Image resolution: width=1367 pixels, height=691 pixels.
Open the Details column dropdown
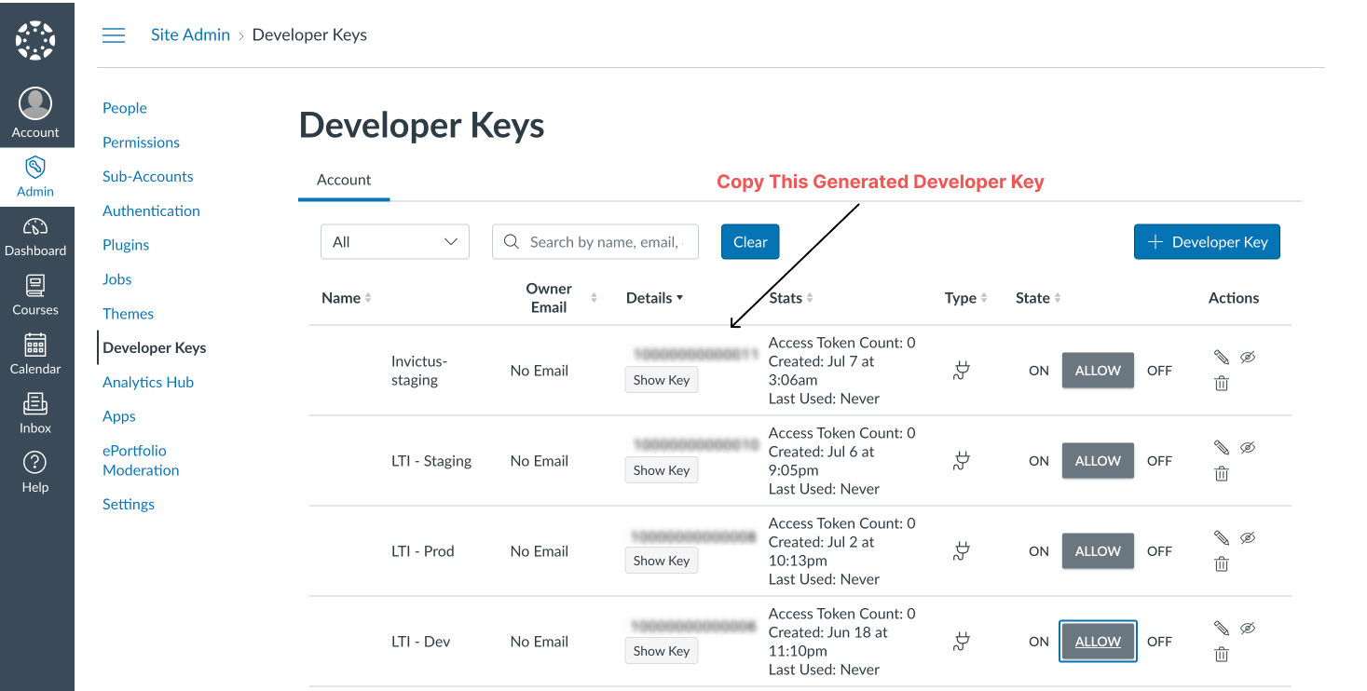[654, 297]
